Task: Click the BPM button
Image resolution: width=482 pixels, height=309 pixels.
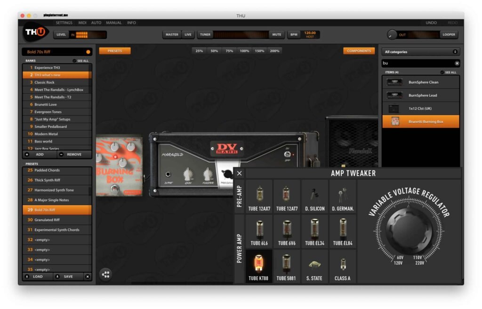Action: [x=294, y=35]
